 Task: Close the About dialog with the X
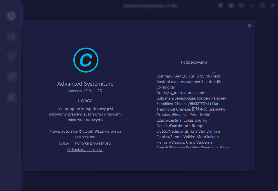pos(250,26)
